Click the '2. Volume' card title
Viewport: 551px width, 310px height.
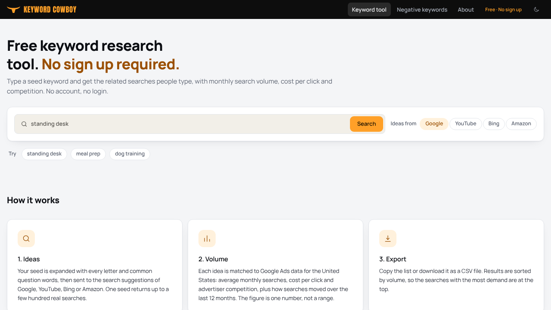click(x=213, y=259)
